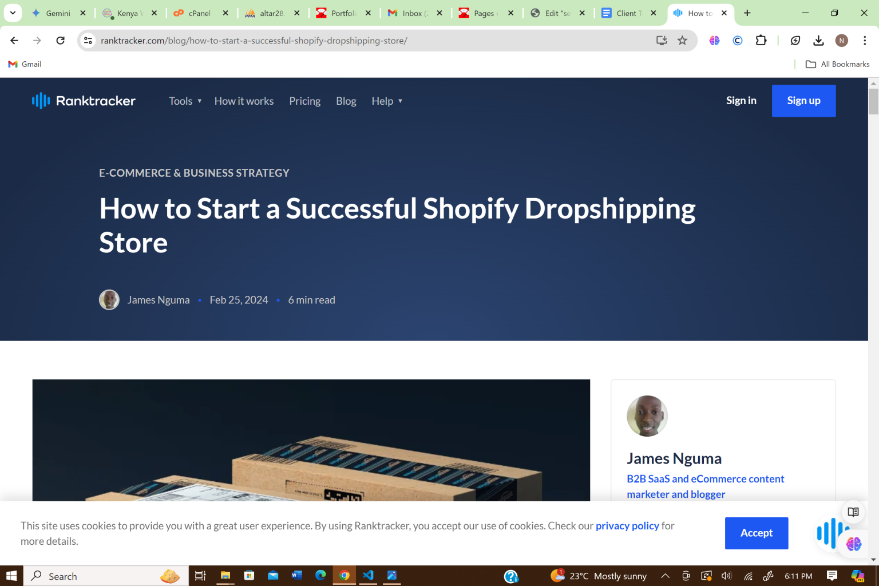Open the Gmail bookmark

coord(25,64)
